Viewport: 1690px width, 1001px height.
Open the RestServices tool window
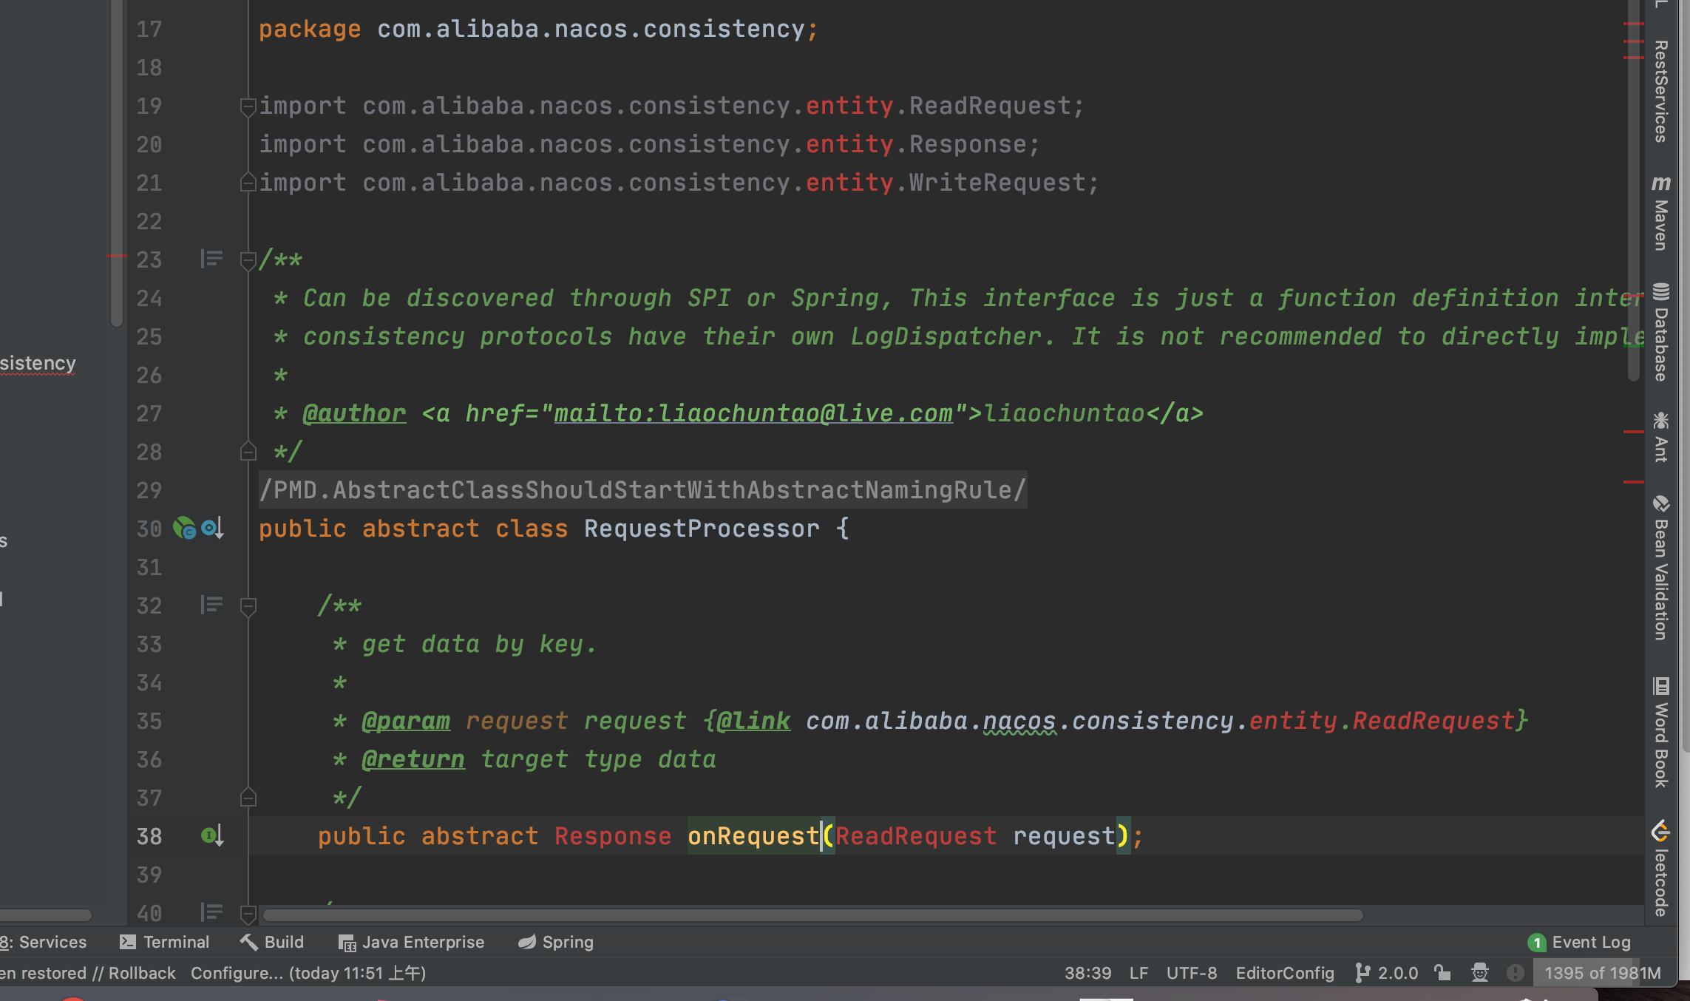click(1660, 90)
